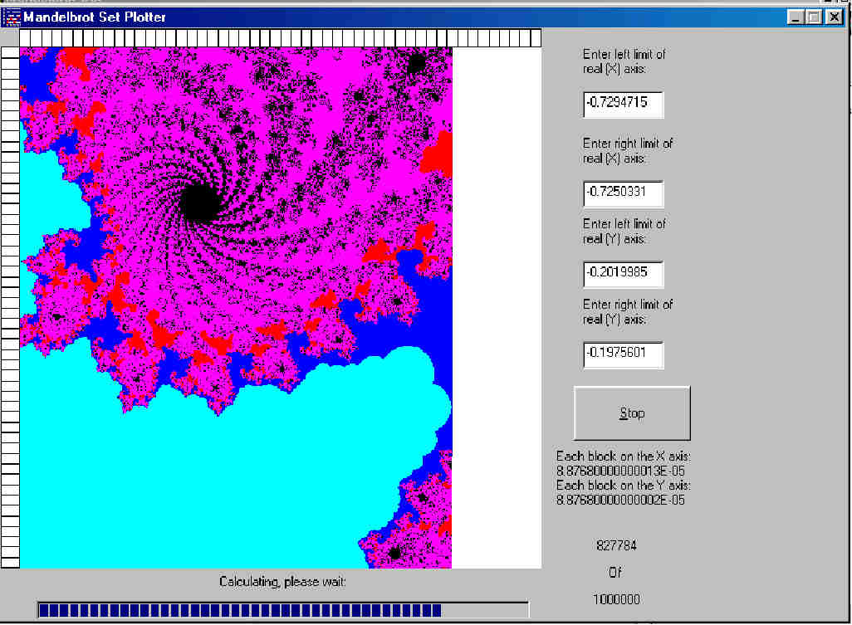Screen dimensions: 852x625
Task: Maximize the Mandelbrot Set Plotter window
Action: 814,17
